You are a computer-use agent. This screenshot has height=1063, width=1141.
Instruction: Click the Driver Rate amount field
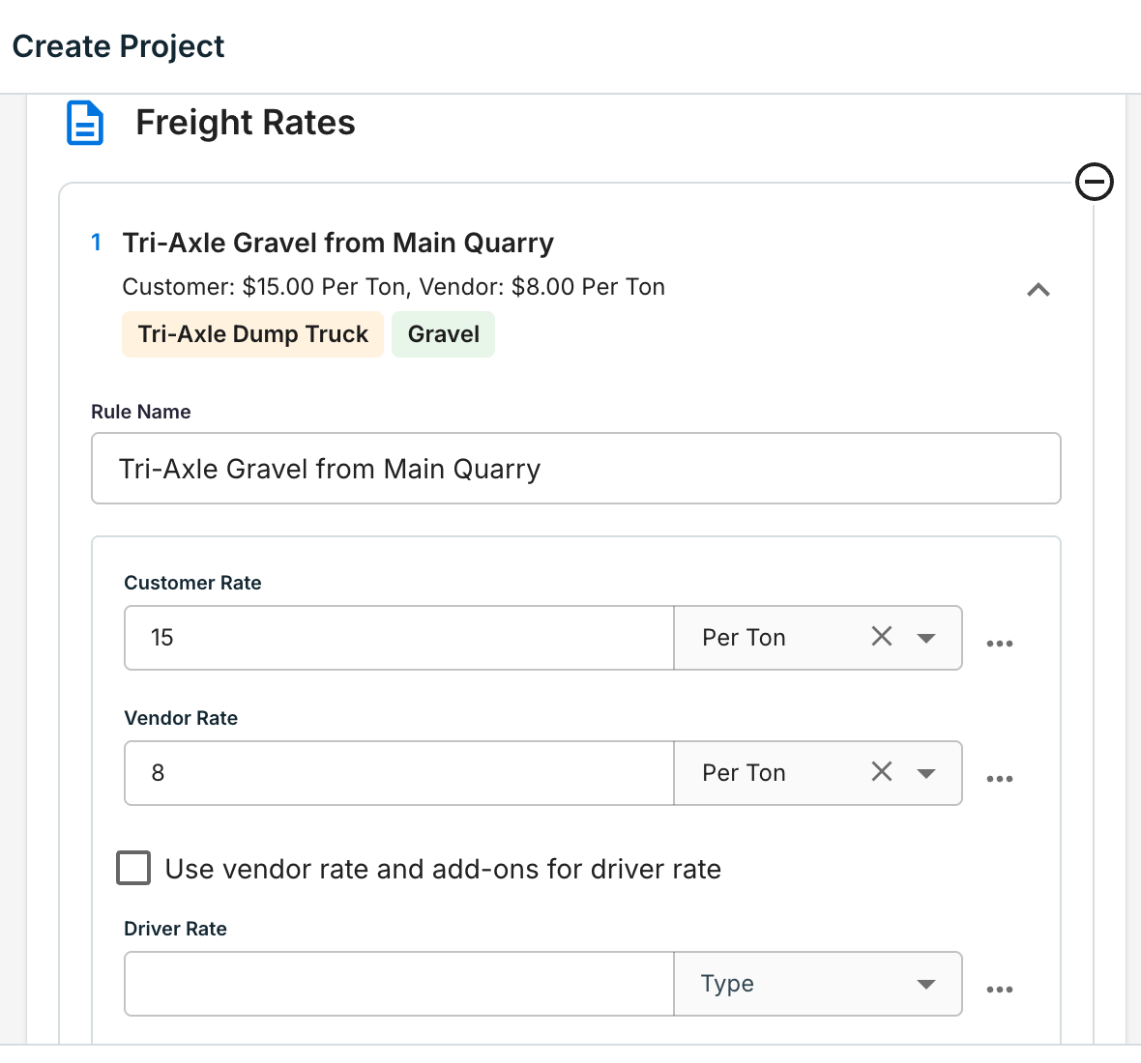(x=398, y=984)
